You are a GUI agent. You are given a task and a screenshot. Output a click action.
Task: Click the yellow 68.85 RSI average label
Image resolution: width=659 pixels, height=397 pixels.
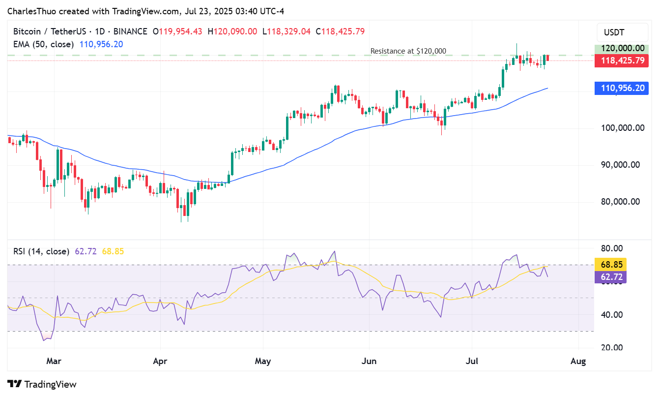pyautogui.click(x=609, y=265)
